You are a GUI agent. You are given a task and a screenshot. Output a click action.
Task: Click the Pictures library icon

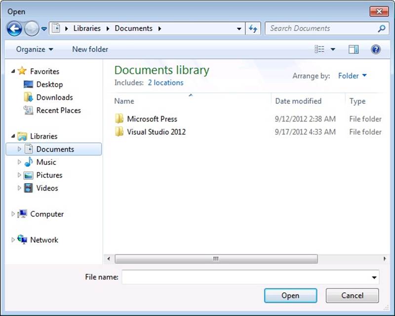tap(28, 175)
